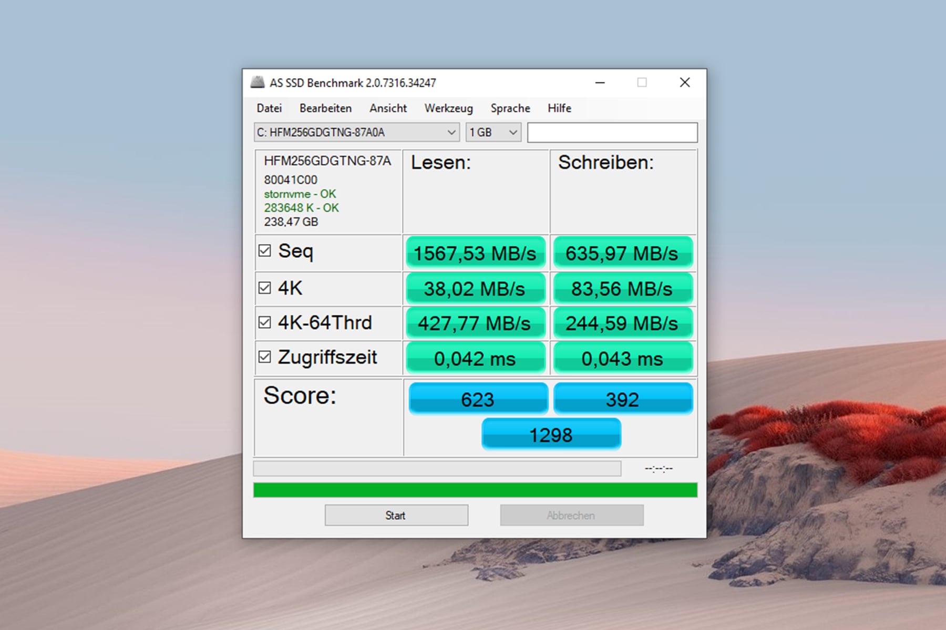Click the Start button
946x630 pixels.
click(396, 515)
